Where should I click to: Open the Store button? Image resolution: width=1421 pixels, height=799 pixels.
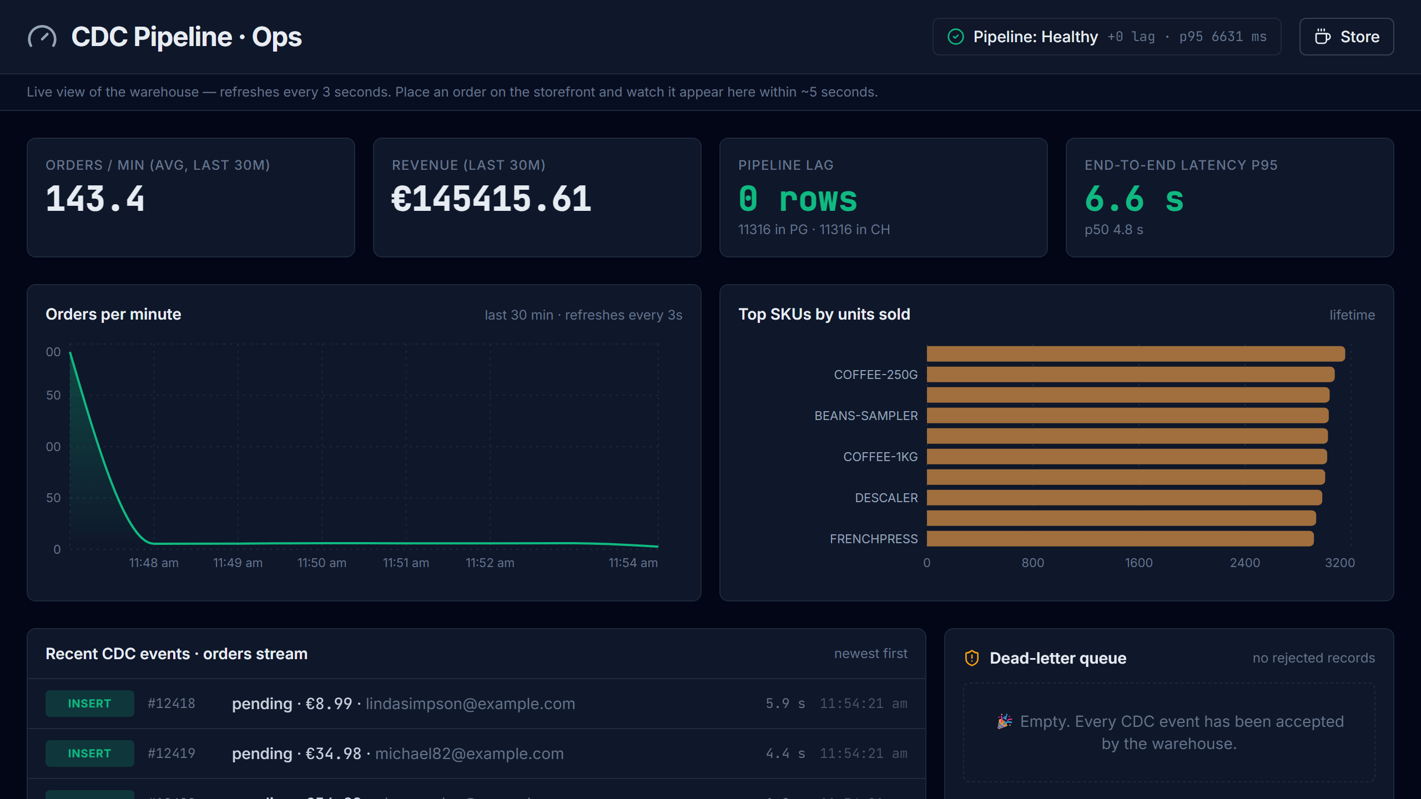pos(1347,37)
